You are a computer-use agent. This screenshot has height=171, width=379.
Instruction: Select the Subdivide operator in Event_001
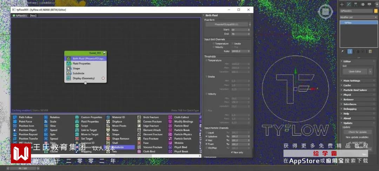click(x=85, y=73)
